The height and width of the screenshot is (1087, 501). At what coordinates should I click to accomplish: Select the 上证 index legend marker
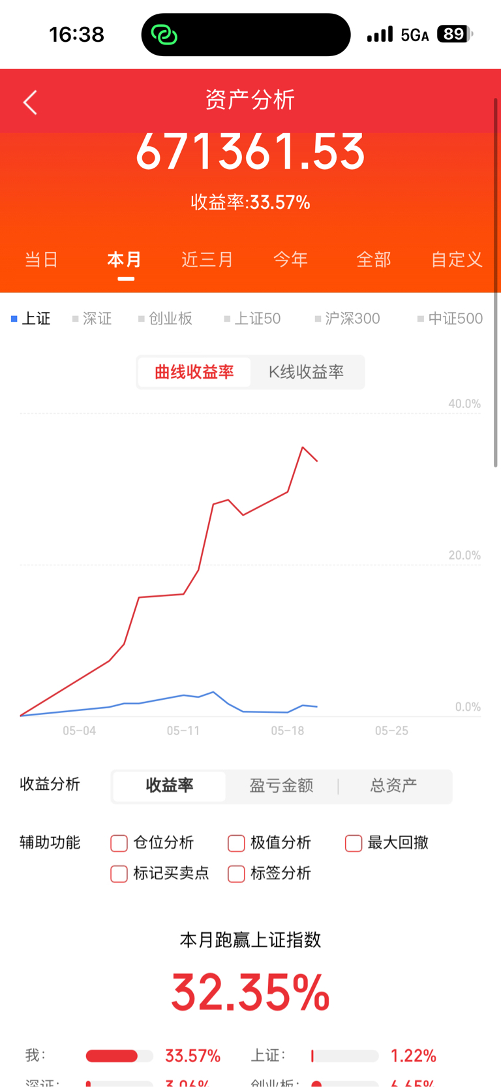coord(14,319)
